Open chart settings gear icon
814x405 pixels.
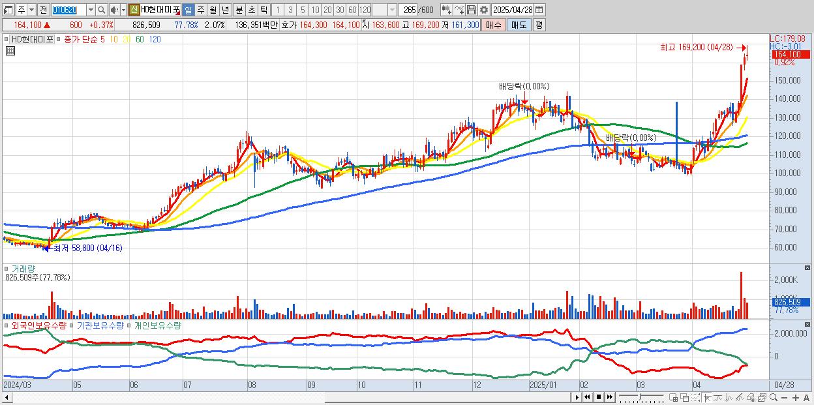coord(484,10)
